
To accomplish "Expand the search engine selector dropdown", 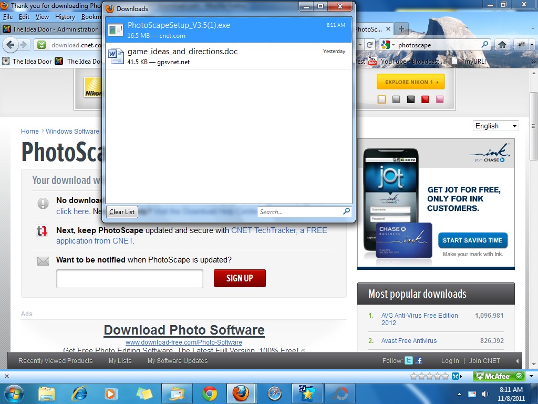I will click(x=393, y=45).
